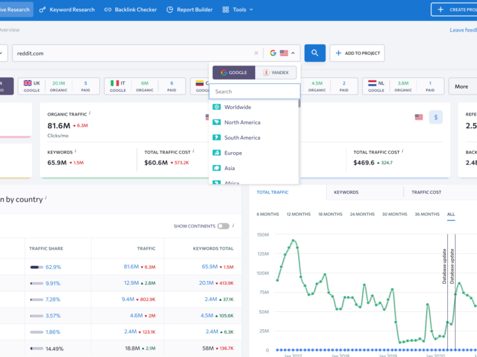Select the 12 Months range
The width and height of the screenshot is (477, 357).
(298, 214)
